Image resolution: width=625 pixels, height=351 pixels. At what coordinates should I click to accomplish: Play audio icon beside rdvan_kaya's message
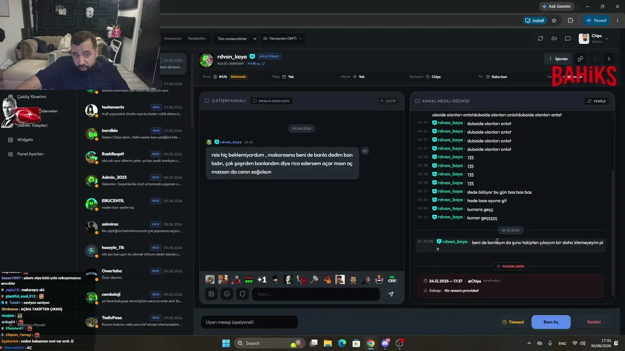365,151
